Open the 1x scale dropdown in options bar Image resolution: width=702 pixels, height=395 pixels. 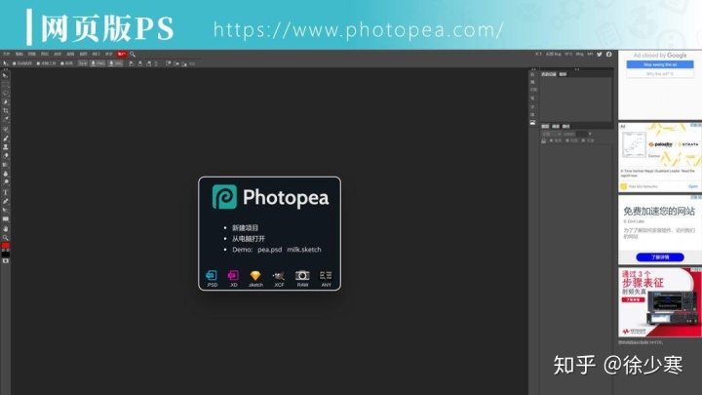(83, 63)
